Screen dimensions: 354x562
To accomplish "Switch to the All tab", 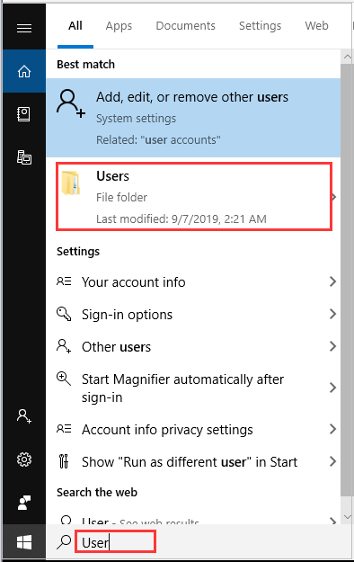I will click(x=75, y=26).
